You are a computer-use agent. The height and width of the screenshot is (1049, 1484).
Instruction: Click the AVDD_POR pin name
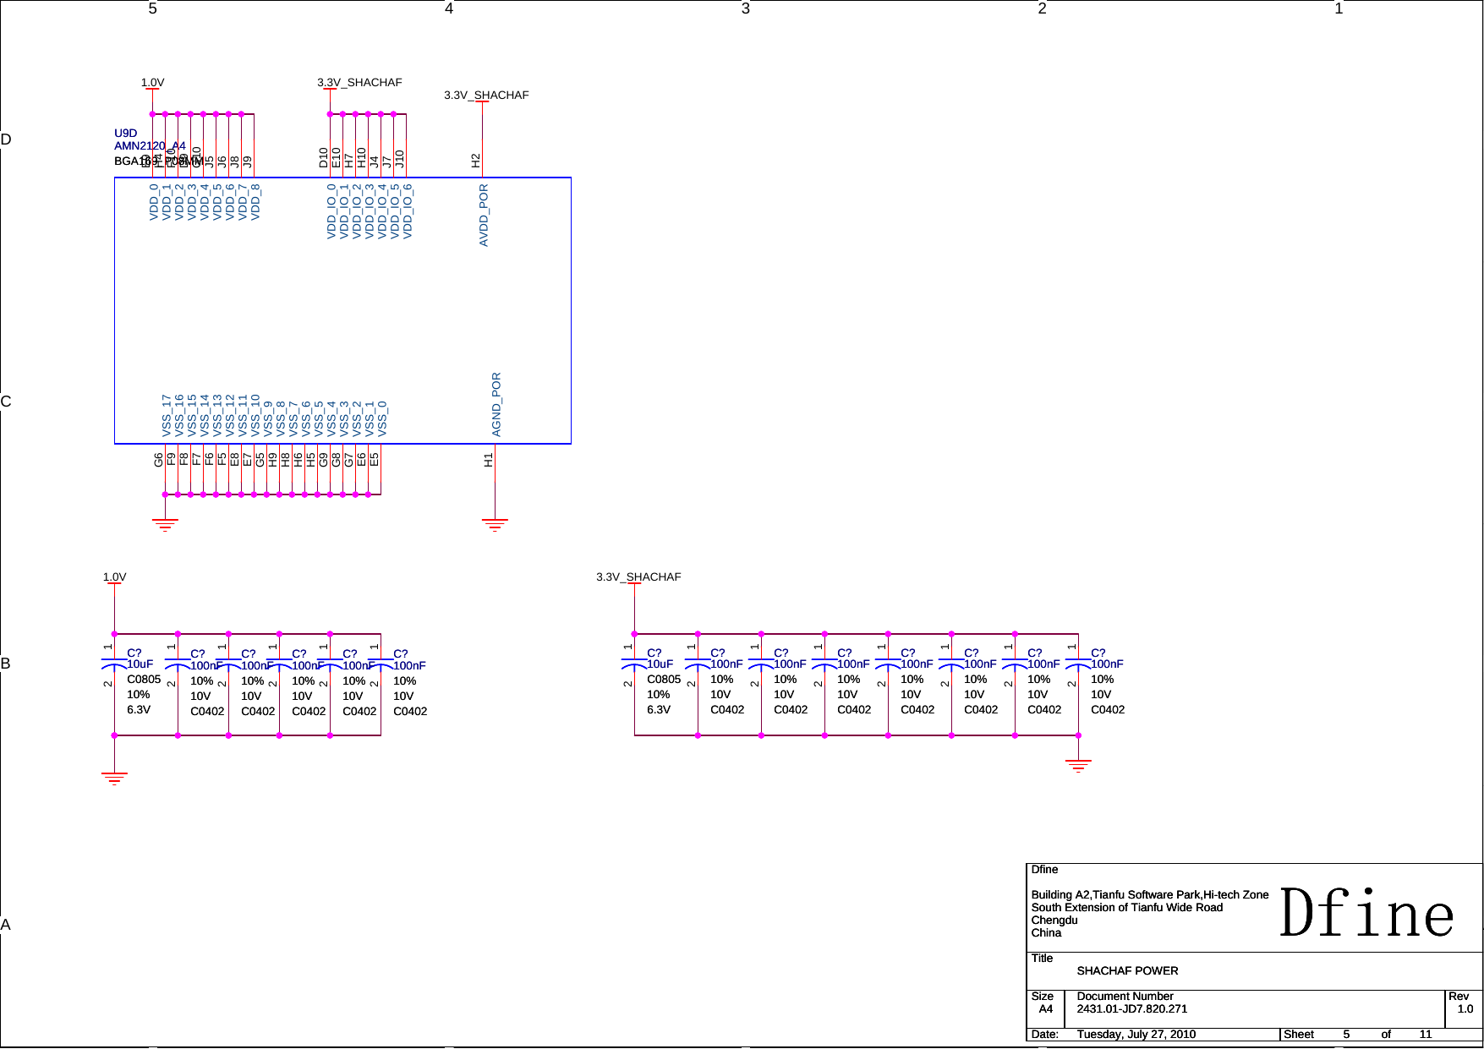click(484, 216)
